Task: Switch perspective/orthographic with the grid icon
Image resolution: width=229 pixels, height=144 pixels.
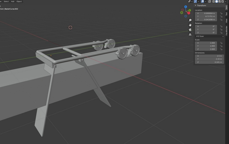Action: (190, 35)
